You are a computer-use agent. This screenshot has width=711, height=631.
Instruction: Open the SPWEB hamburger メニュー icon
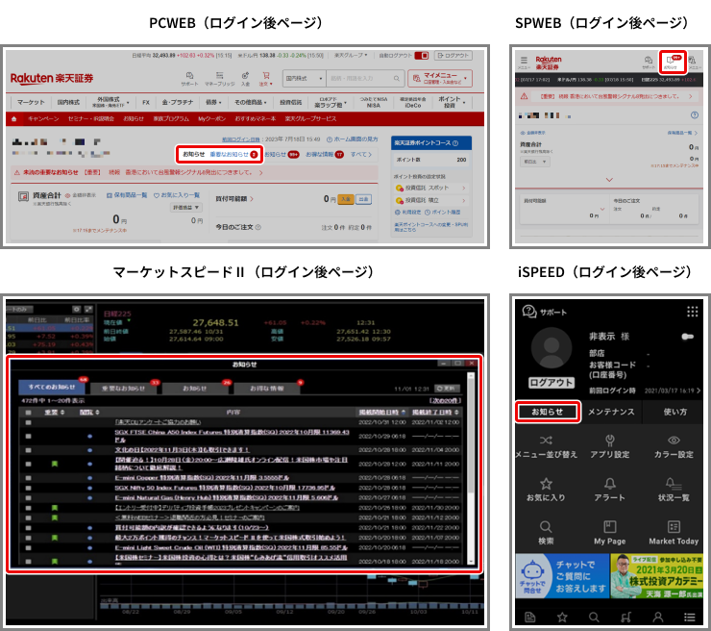coord(524,60)
